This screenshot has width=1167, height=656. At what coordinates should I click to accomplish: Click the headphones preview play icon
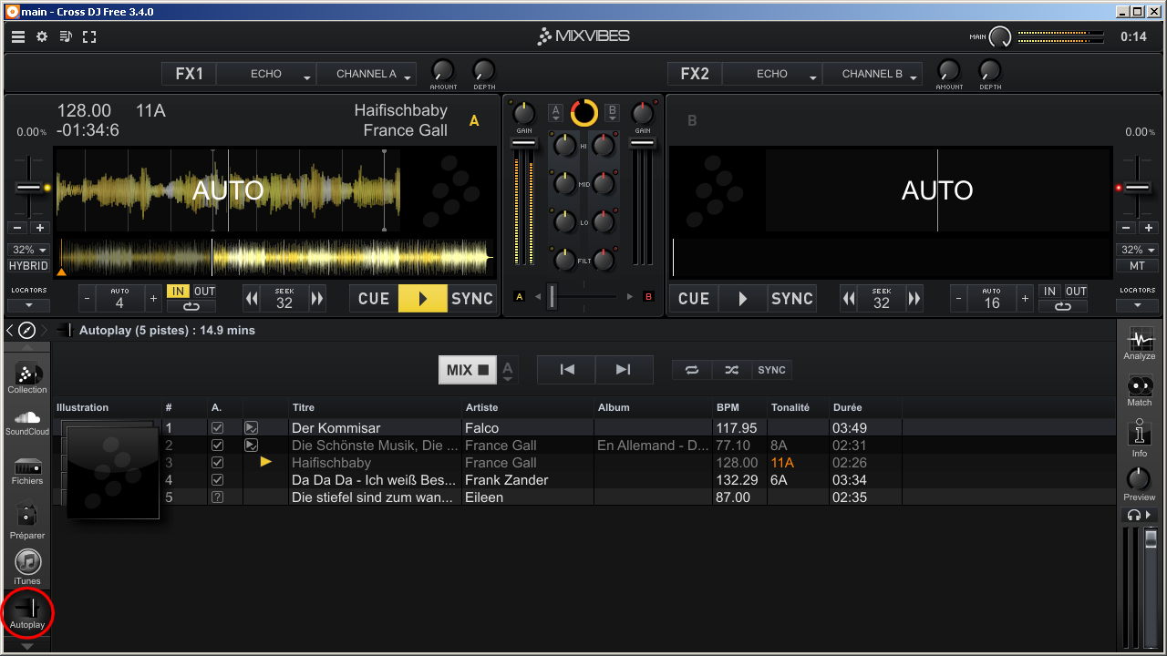tap(1140, 515)
